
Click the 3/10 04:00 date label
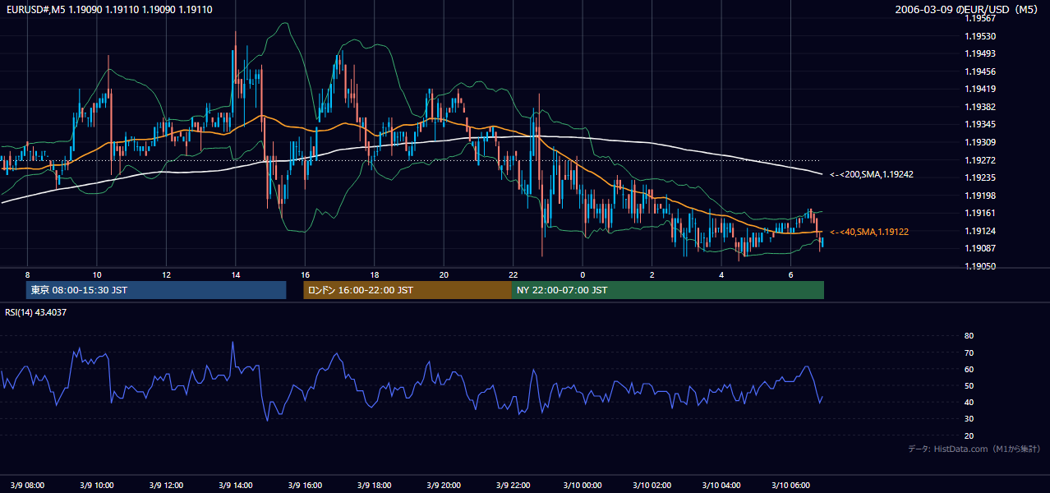point(721,485)
